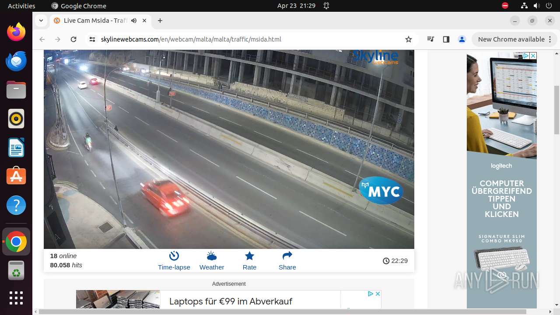Viewport: 560px width, 315px height.
Task: Click the MYC sponsor badge
Action: coord(381,191)
